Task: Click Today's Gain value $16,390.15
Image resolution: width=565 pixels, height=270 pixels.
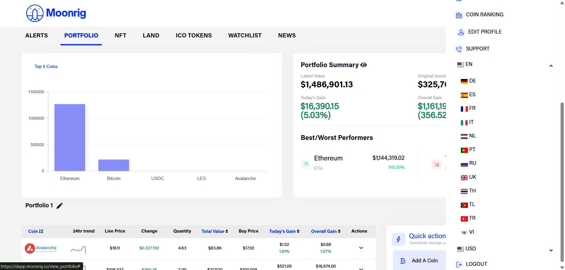Action: pos(320,106)
